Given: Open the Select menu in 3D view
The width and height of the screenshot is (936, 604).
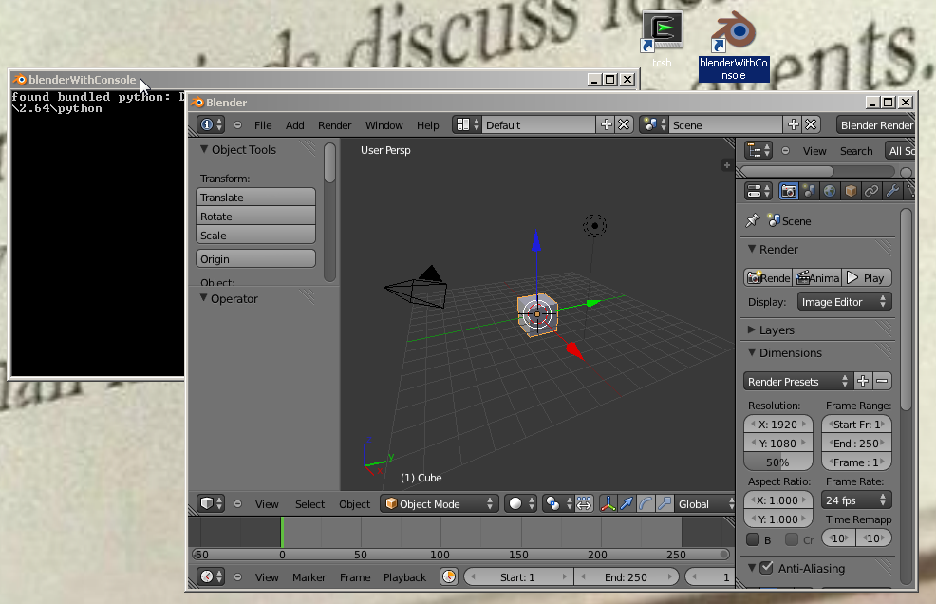Looking at the screenshot, I should (x=309, y=503).
